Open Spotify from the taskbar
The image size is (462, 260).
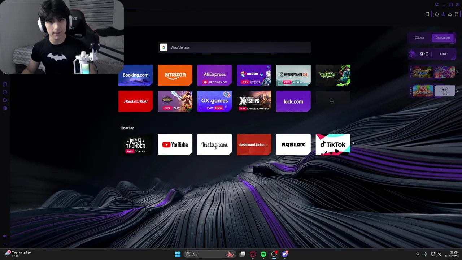[x=263, y=254]
